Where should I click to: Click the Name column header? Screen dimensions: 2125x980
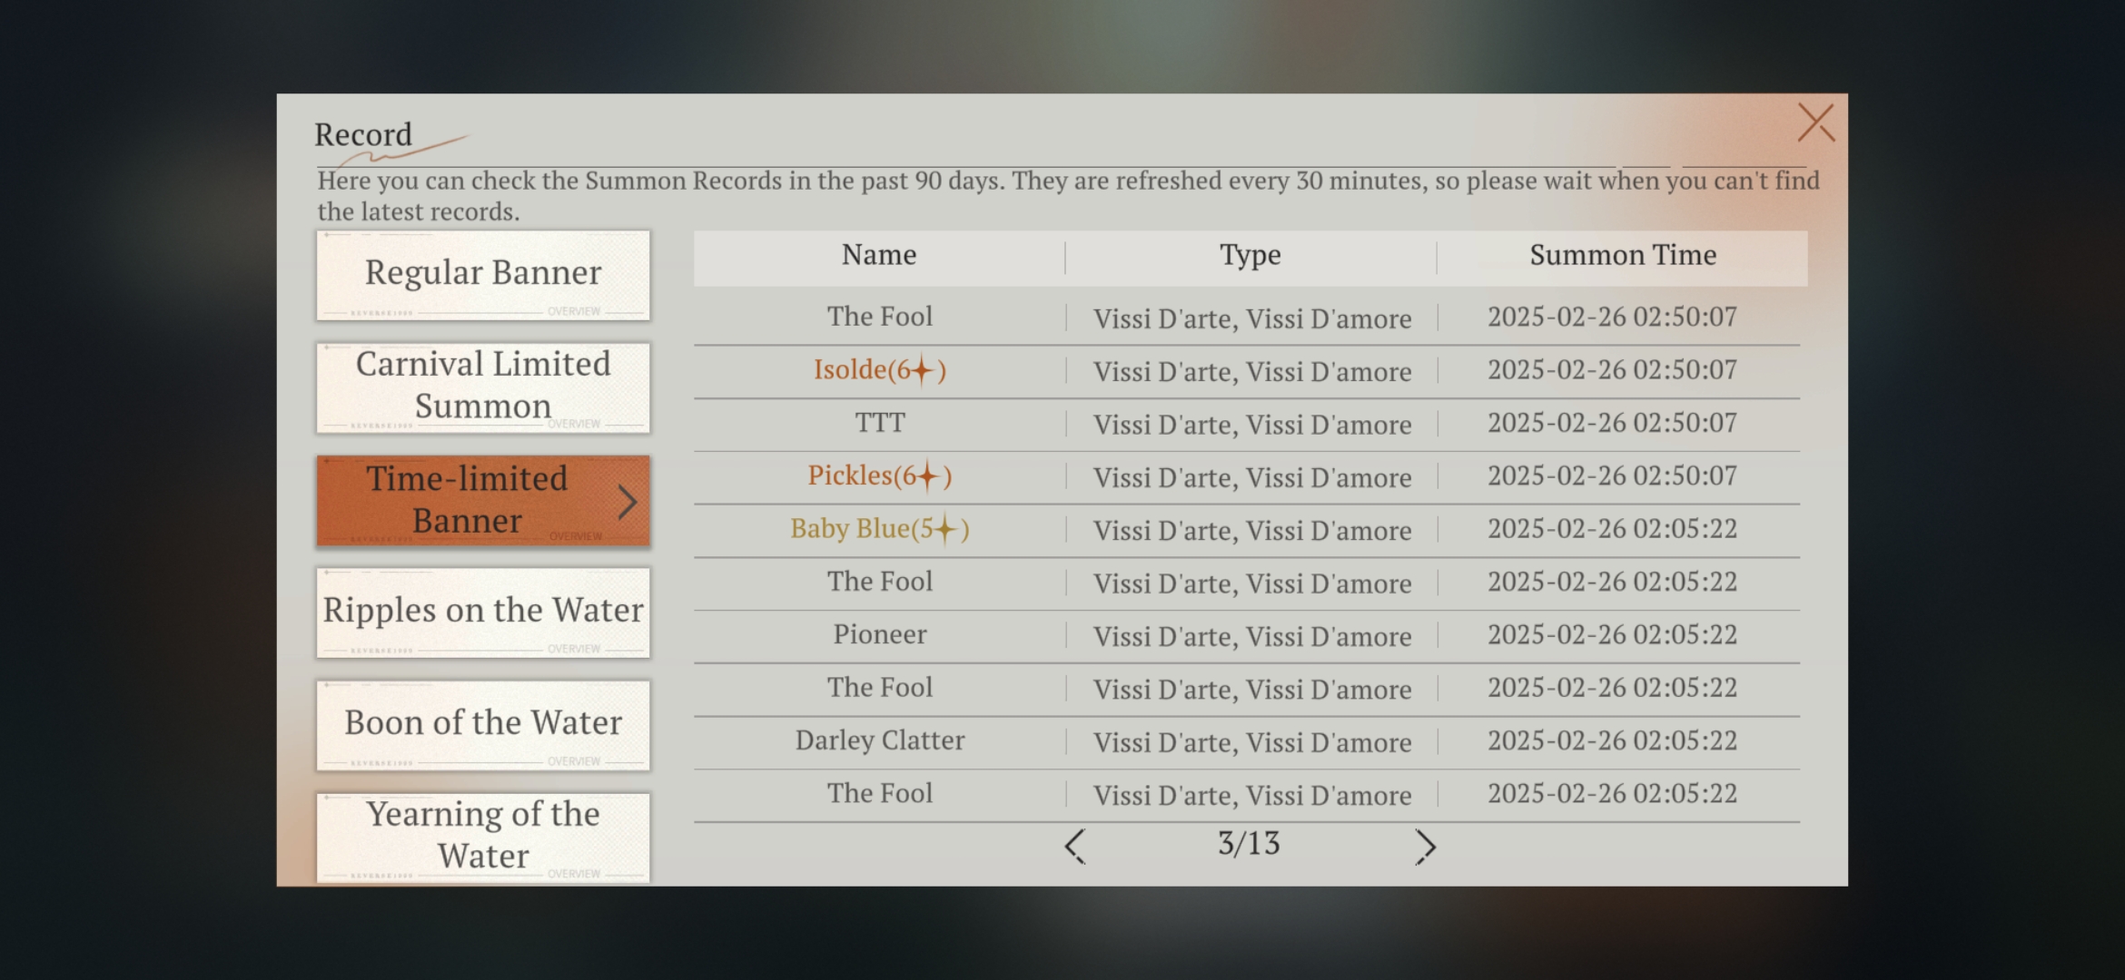pos(879,256)
